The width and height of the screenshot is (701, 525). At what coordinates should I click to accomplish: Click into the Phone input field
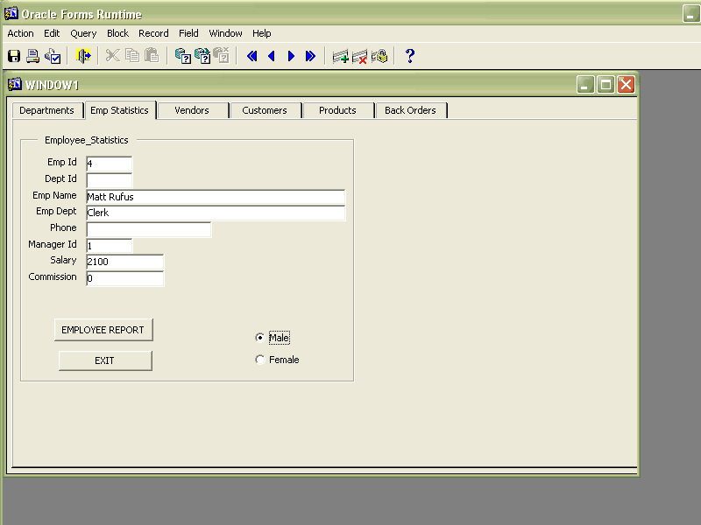click(x=148, y=229)
